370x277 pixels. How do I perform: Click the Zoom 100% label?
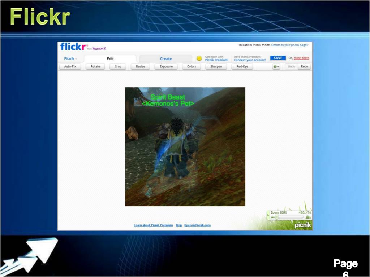279,212
